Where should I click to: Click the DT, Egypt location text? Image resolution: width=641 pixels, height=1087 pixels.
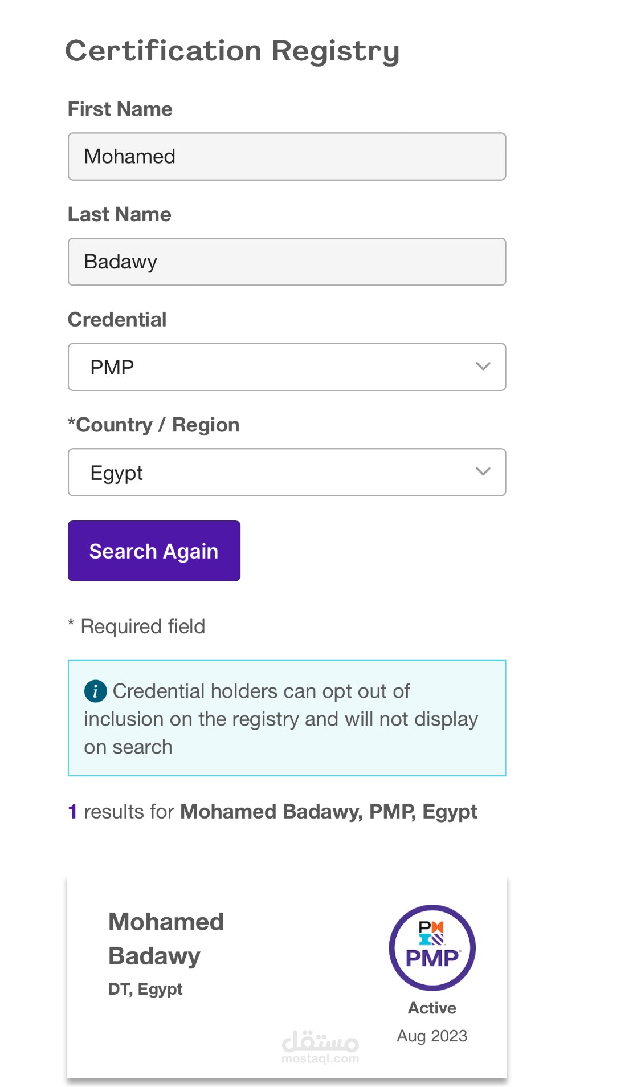click(x=145, y=989)
